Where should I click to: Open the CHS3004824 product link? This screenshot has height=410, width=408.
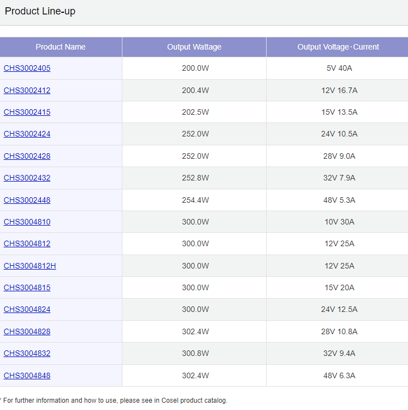click(27, 309)
